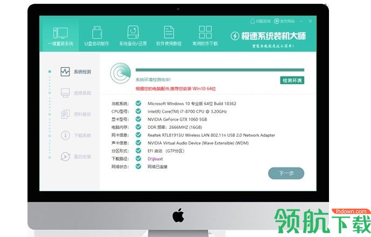Screen dimensions: 371x237
Task: Click the scan progress bar
Action: (220, 70)
